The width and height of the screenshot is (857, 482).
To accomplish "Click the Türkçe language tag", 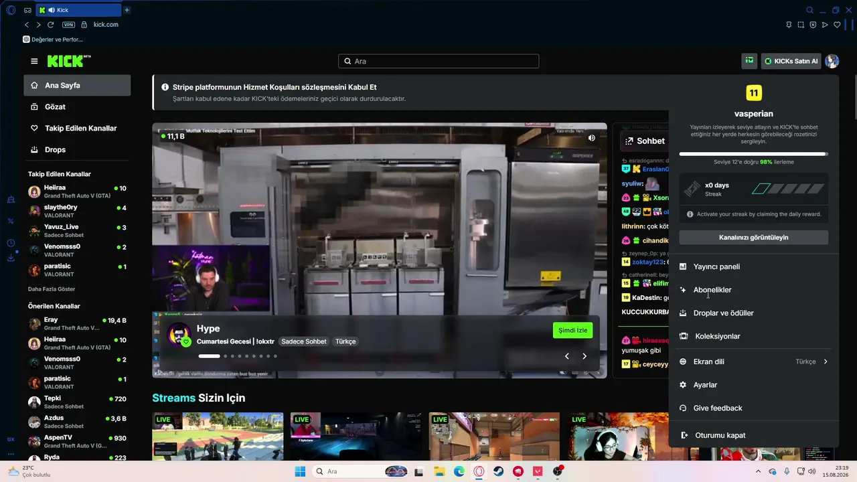I will tap(345, 341).
